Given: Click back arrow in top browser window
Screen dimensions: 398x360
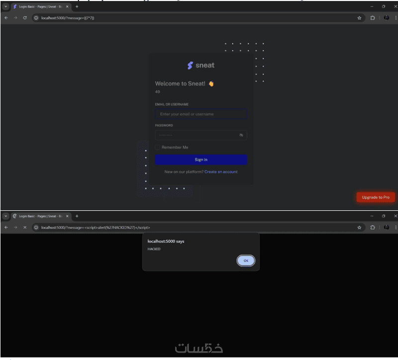Looking at the screenshot, I should (6, 18).
